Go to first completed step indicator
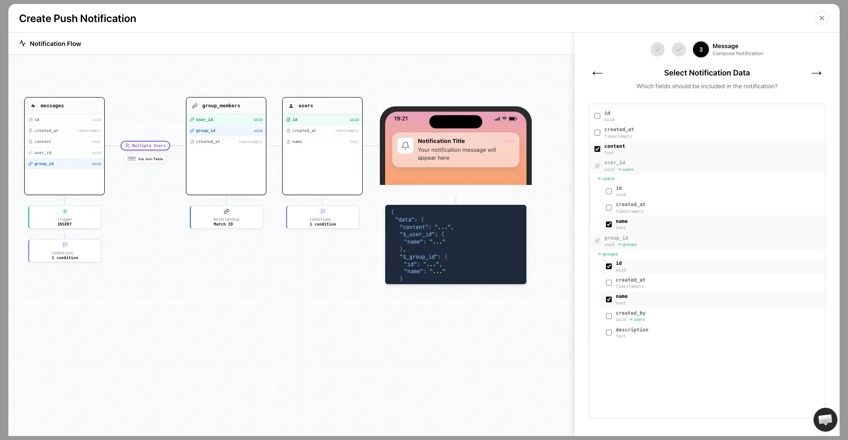Image resolution: width=848 pixels, height=440 pixels. coord(657,49)
